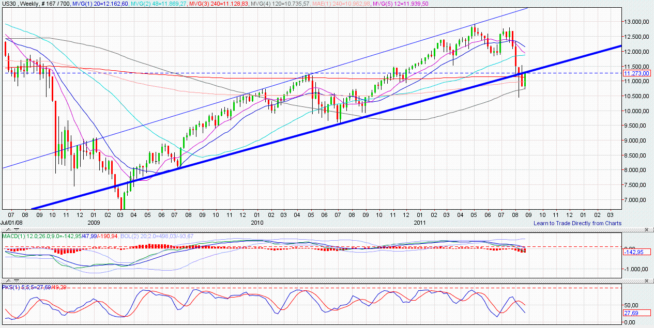The width and height of the screenshot is (654, 328).
Task: Click the current price tag showing 11.273,00
Action: pyautogui.click(x=636, y=73)
